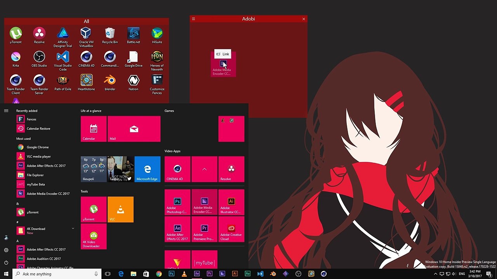
Task: Click the Task View taskbar button
Action: 108,274
